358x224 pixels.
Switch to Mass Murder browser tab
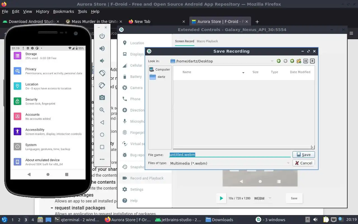tap(94, 22)
